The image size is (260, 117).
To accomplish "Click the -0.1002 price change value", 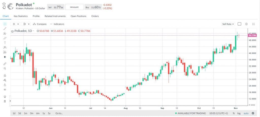I will click(x=107, y=5).
